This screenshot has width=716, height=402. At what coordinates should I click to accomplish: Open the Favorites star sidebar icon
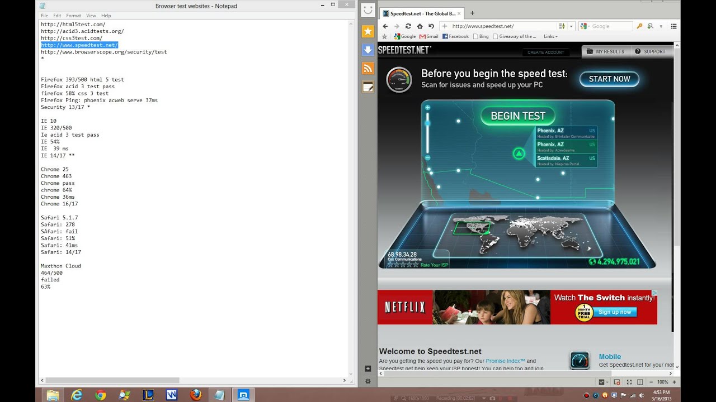coord(368,31)
